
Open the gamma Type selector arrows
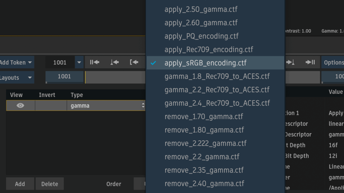(x=143, y=106)
